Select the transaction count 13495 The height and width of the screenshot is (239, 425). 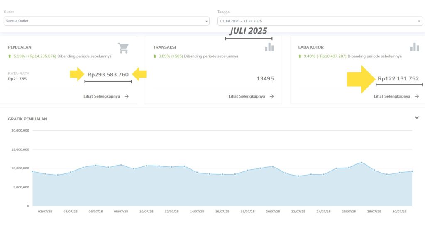[265, 78]
